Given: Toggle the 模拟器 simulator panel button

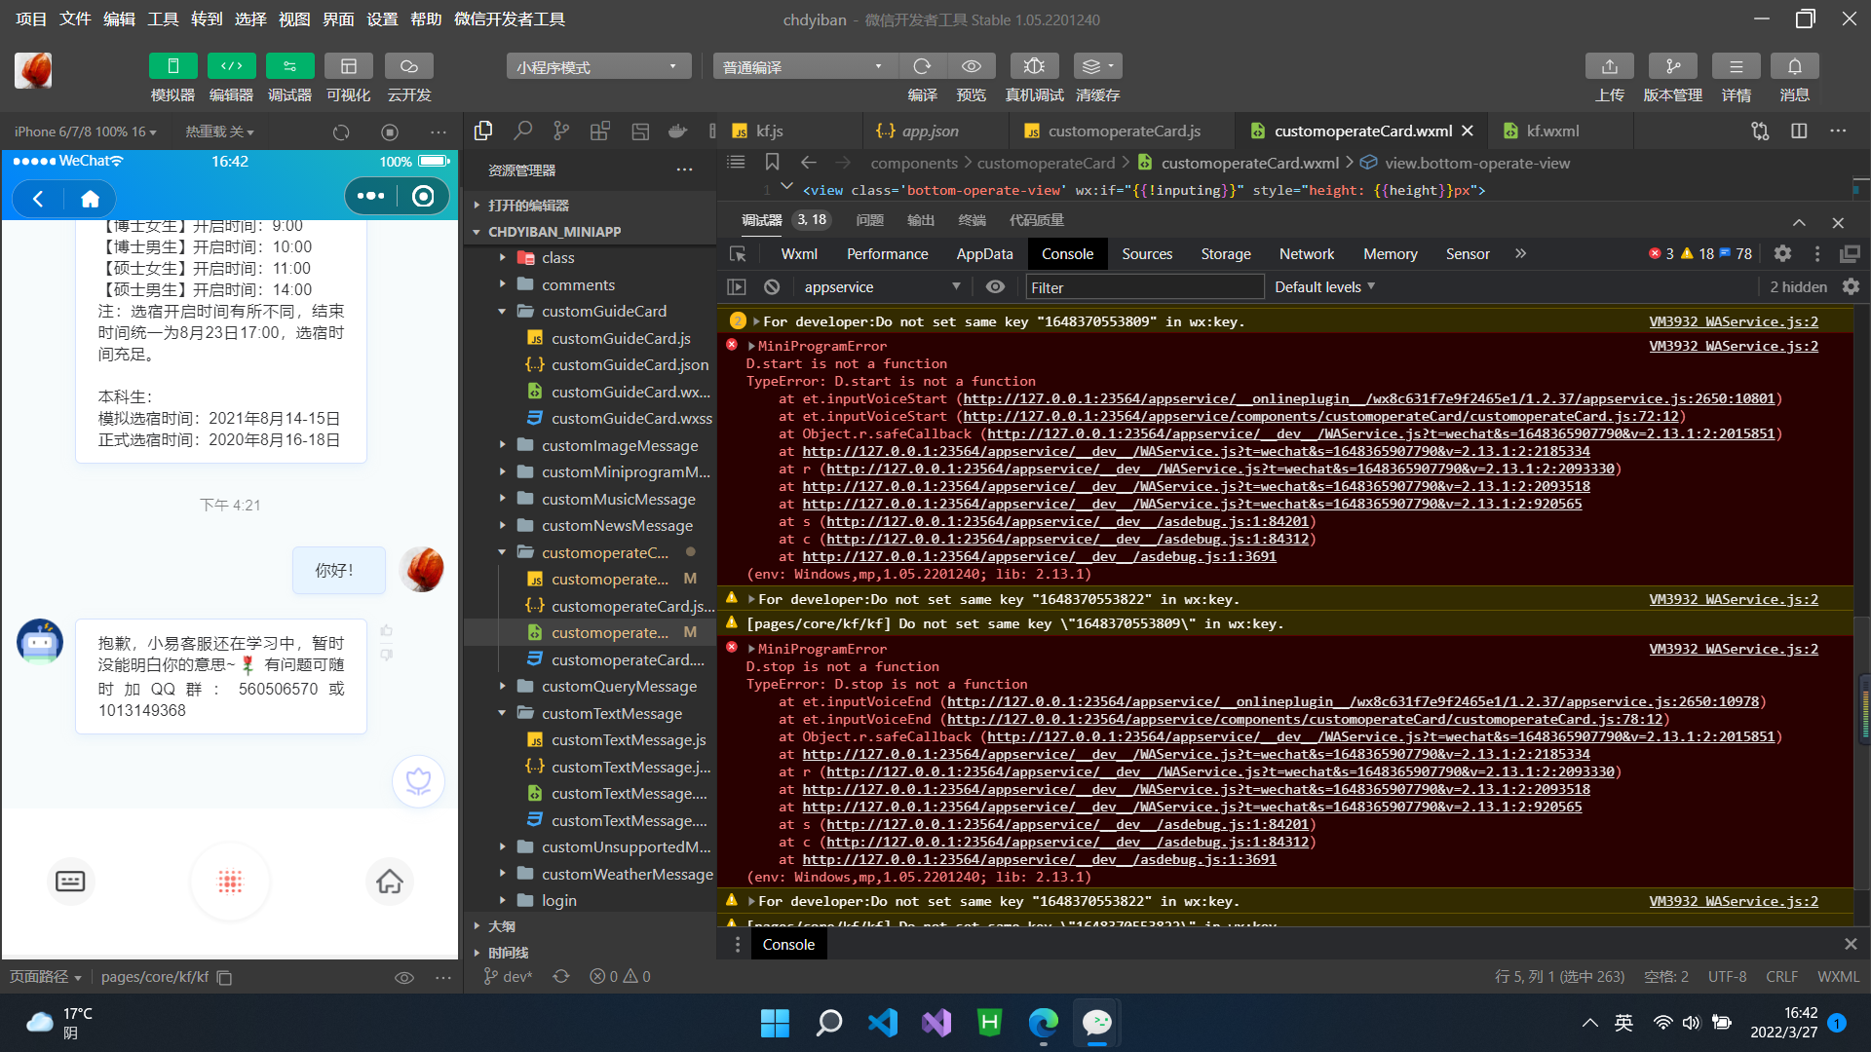Looking at the screenshot, I should (x=172, y=66).
